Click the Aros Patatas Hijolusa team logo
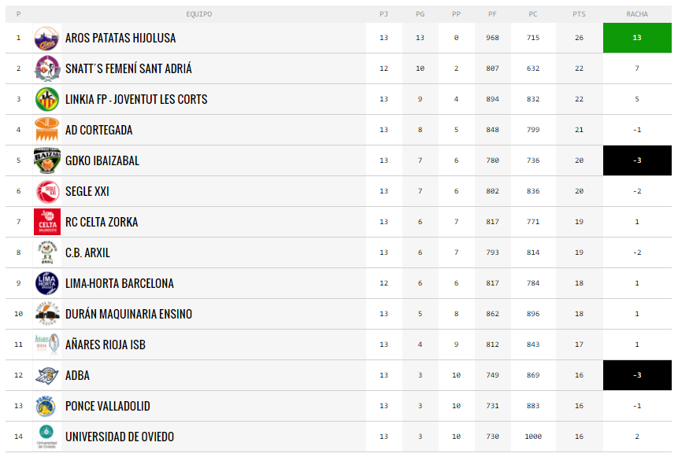 pyautogui.click(x=47, y=38)
